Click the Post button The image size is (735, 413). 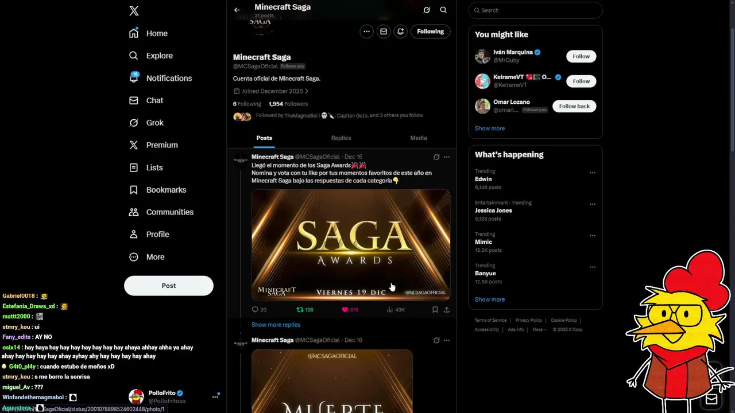[169, 286]
